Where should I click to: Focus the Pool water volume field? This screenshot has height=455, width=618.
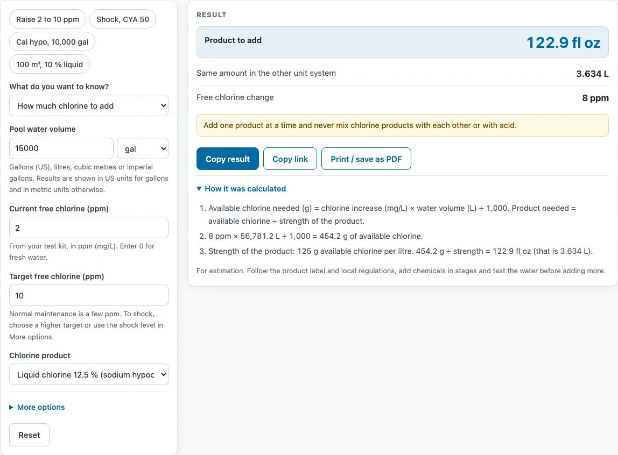pos(61,148)
